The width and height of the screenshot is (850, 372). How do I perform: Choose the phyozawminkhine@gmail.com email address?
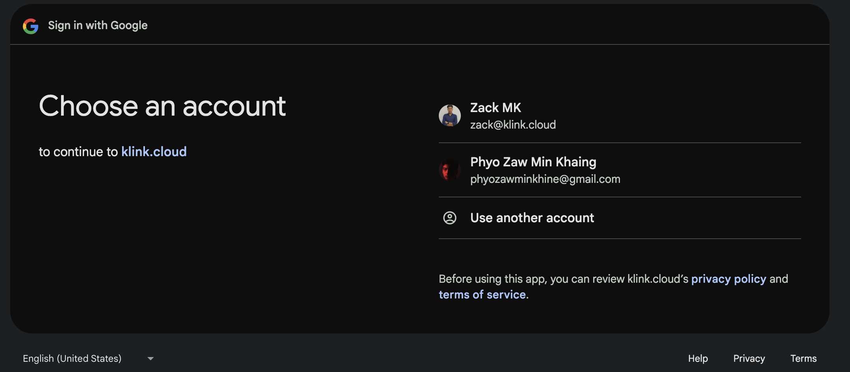coord(545,179)
